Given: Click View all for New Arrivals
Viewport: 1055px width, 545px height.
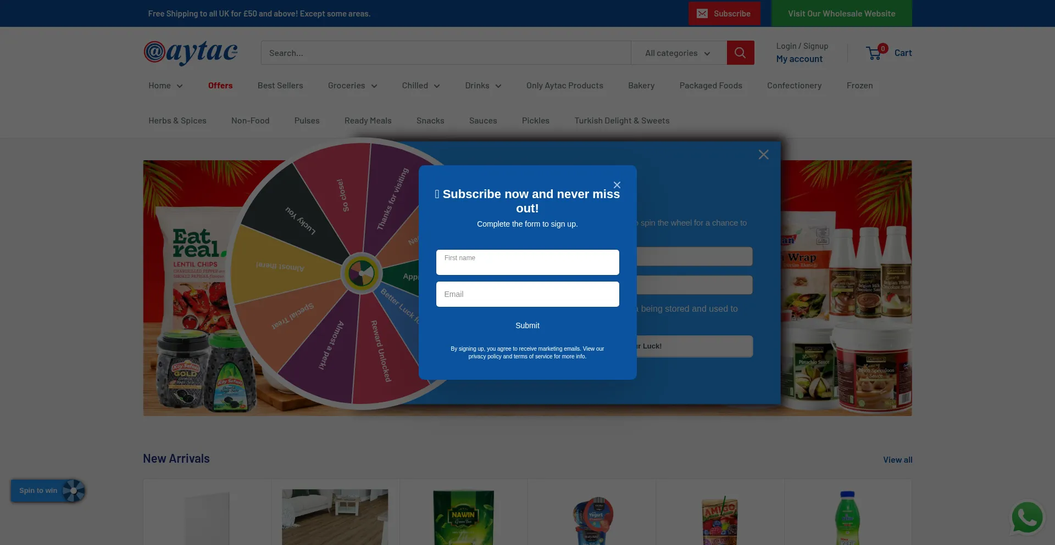Looking at the screenshot, I should [x=898, y=460].
